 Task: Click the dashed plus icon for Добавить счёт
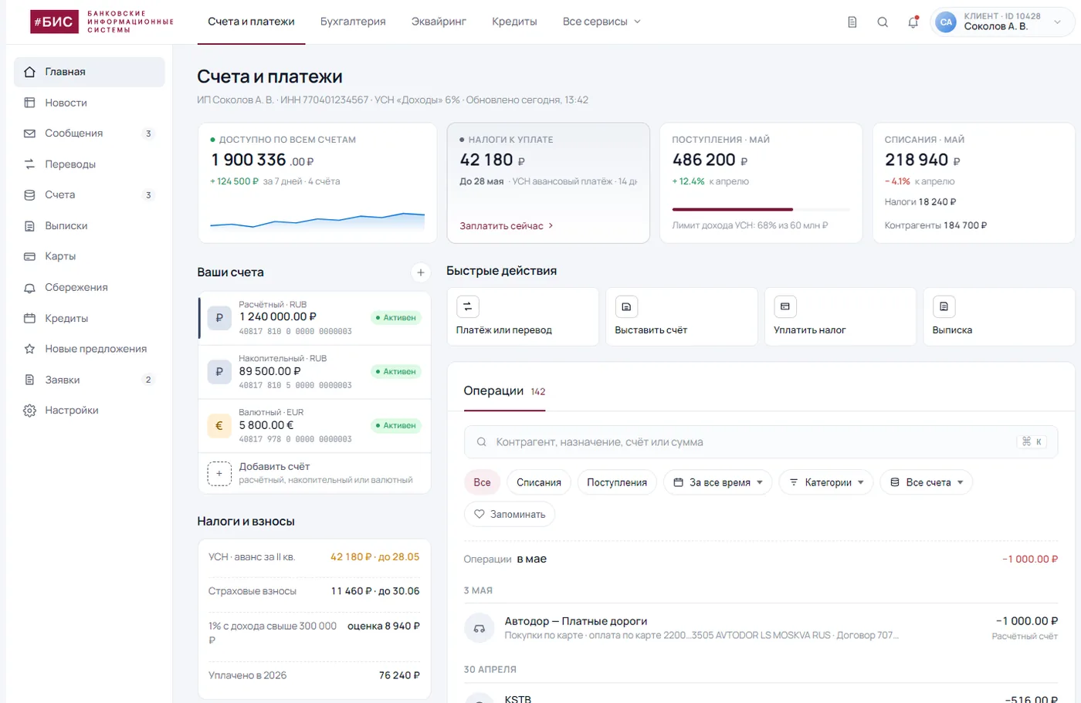point(219,473)
